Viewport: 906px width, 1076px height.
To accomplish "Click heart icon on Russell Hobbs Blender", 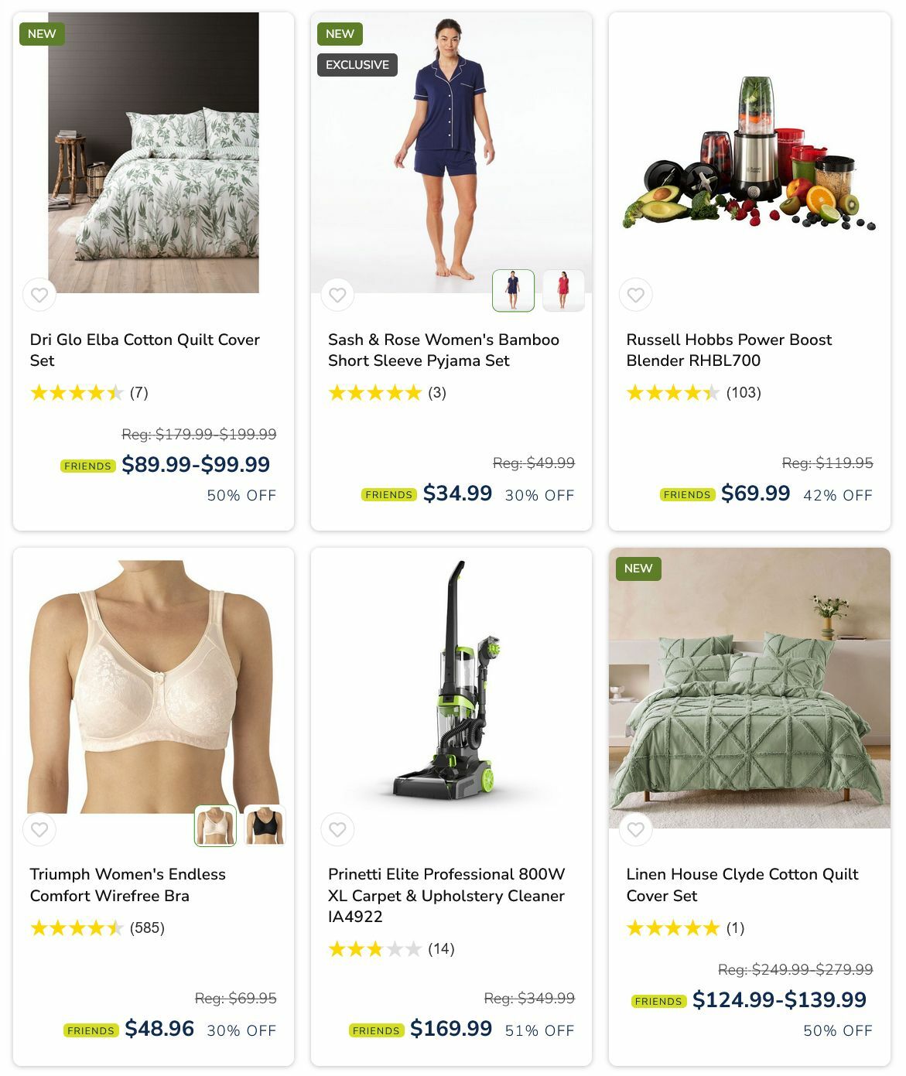I will pos(636,295).
